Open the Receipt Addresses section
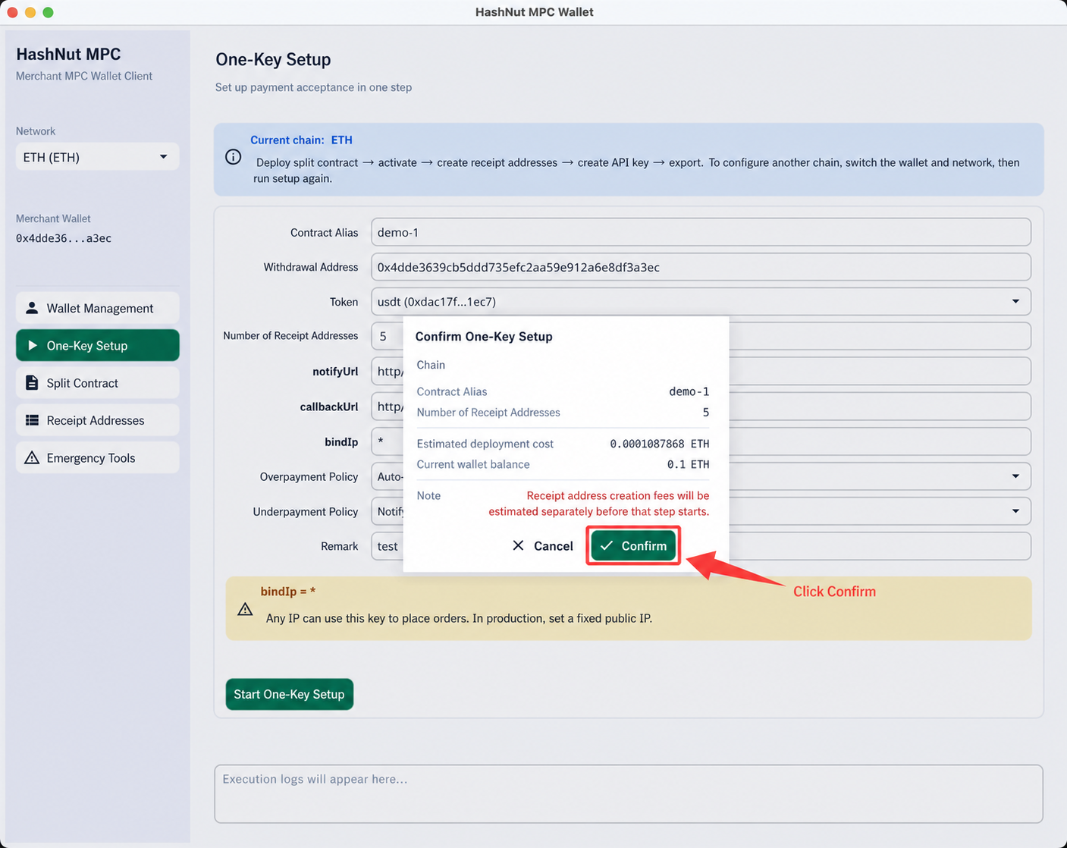This screenshot has height=848, width=1067. [98, 420]
